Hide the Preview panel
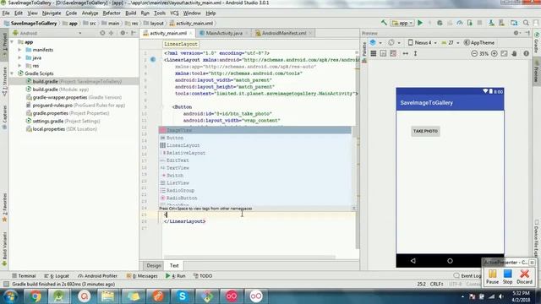This screenshot has width=541, height=304. tap(527, 33)
